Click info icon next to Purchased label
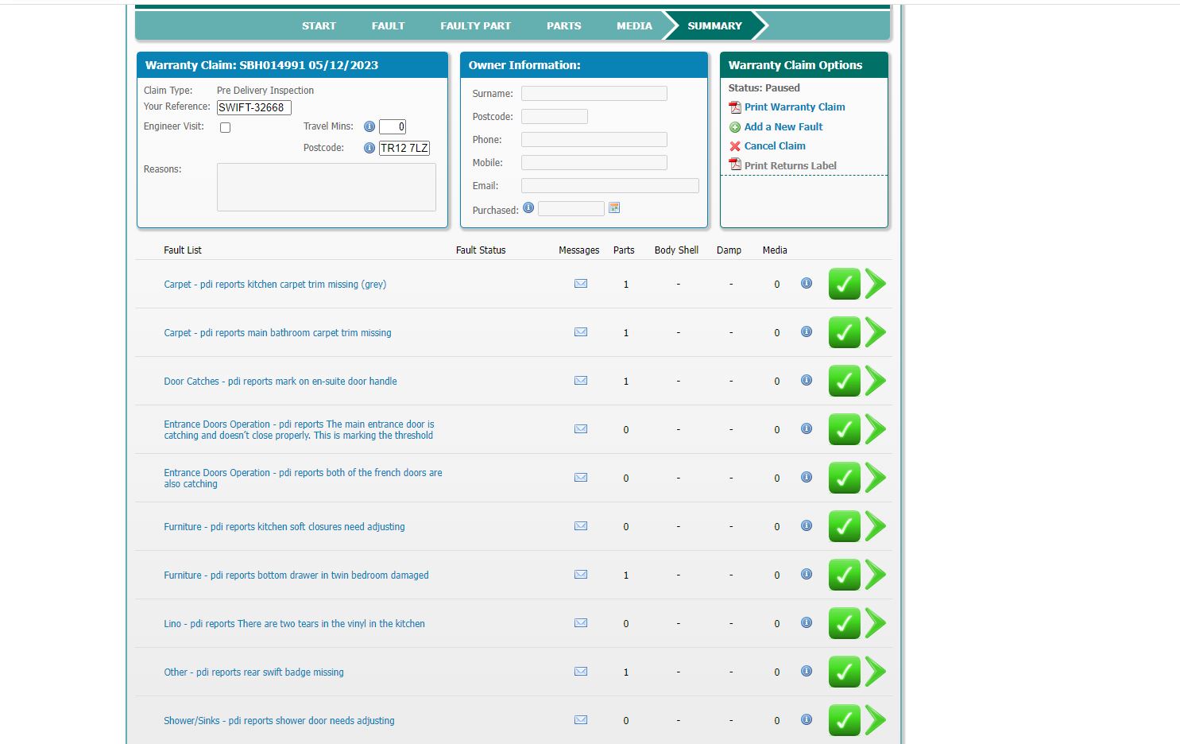 (528, 208)
